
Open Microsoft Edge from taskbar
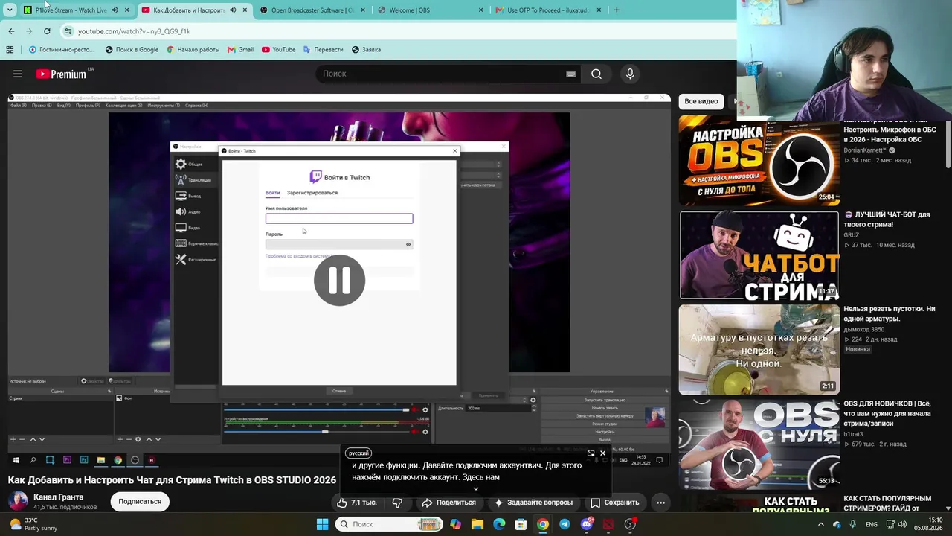tap(499, 524)
